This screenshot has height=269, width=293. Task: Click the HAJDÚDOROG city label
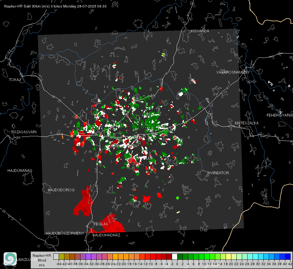pyautogui.click(x=61, y=190)
